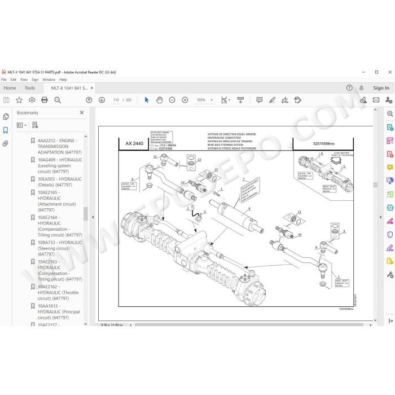Print the document with the printer icon

(45, 100)
